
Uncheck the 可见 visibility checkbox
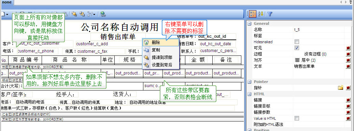point(297,48)
